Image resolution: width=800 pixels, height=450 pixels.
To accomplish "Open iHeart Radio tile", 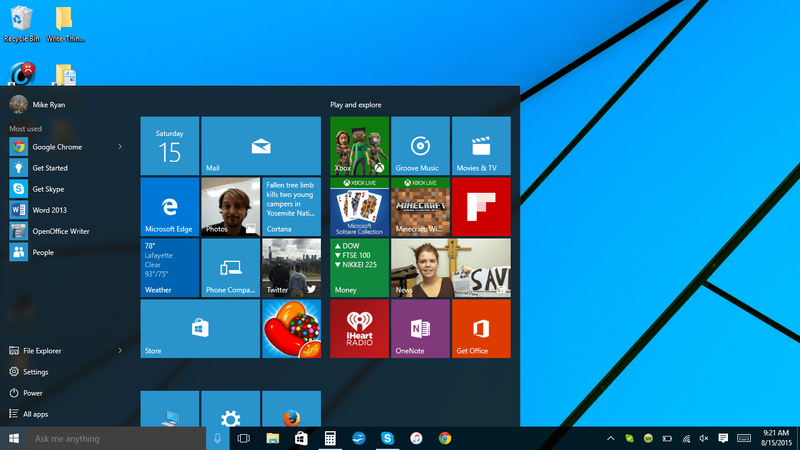I will (360, 329).
